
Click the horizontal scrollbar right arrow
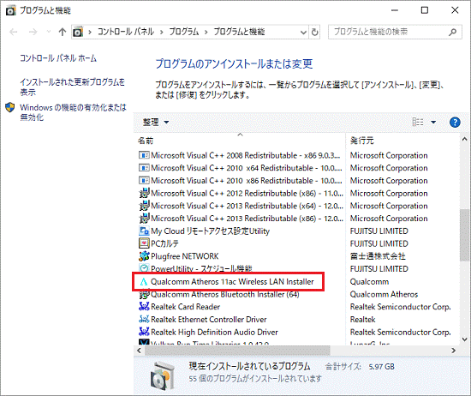[454, 351]
